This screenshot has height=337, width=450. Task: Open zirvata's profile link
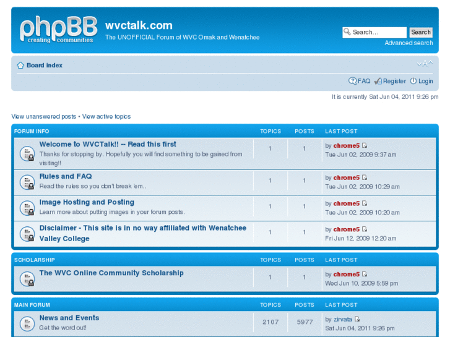pos(343,319)
